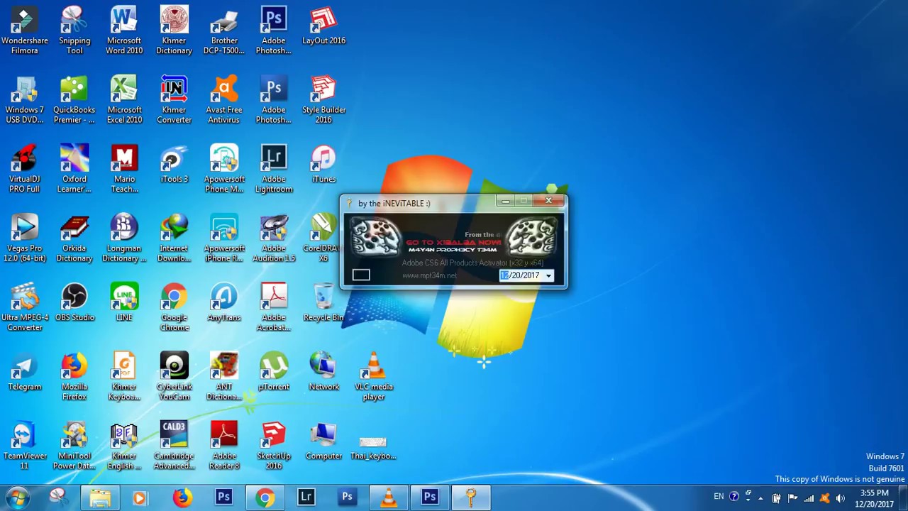The height and width of the screenshot is (511, 908).
Task: Select the Longman Dictionary desktop icon
Action: (124, 238)
